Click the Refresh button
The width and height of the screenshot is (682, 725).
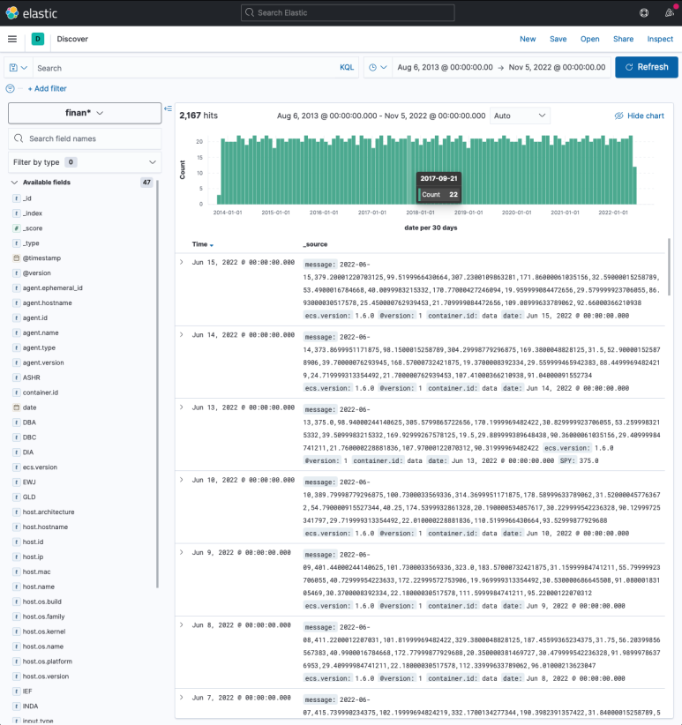pos(647,67)
